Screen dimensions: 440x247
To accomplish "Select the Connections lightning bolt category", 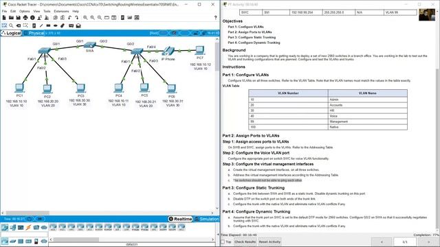I will tap(28, 227).
